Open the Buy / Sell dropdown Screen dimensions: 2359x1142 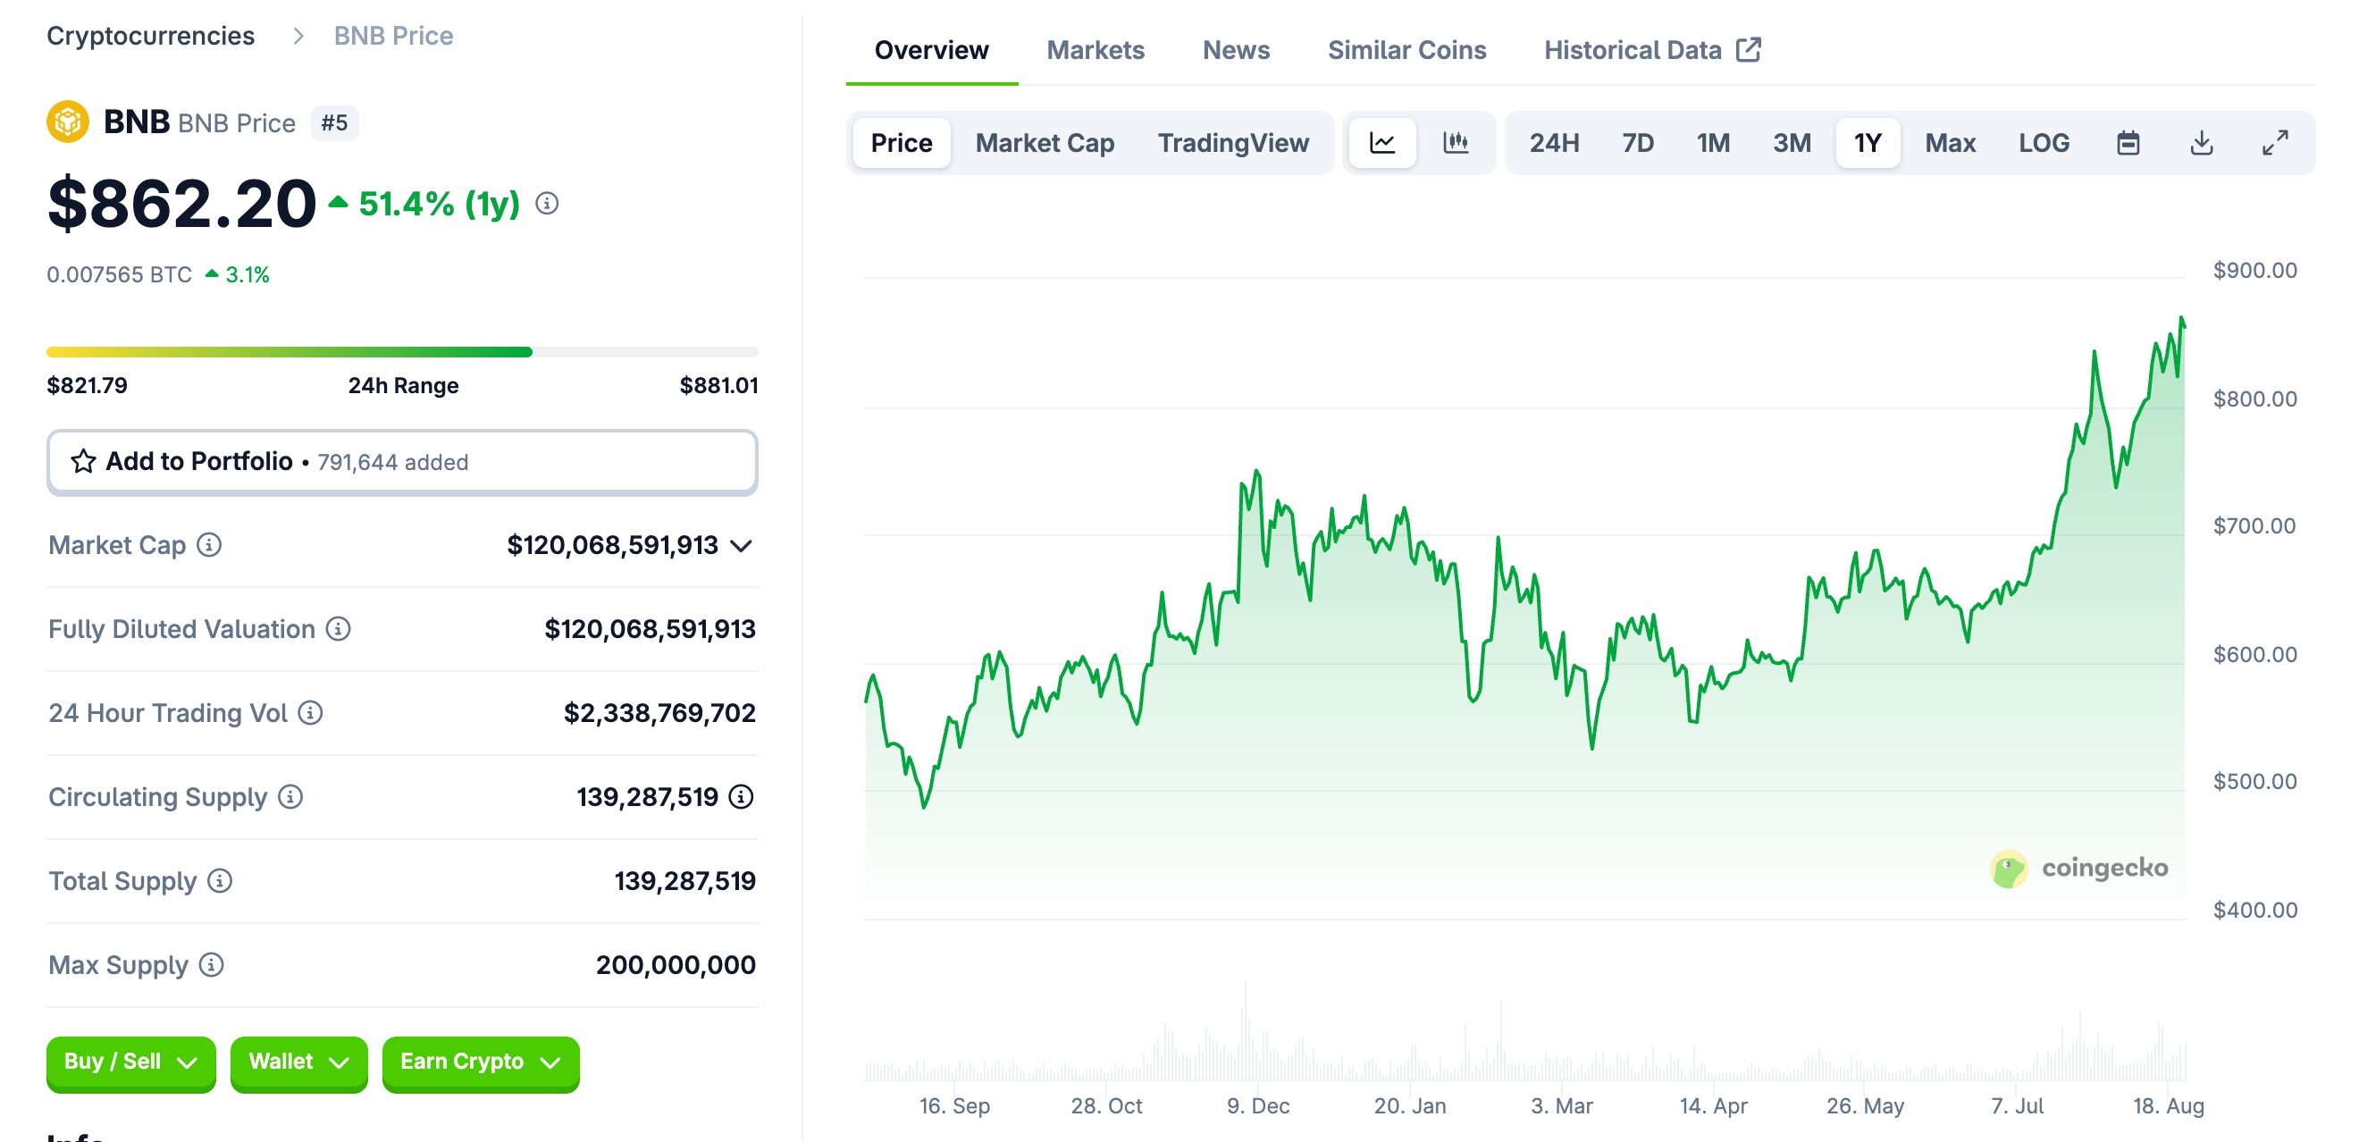pyautogui.click(x=130, y=1063)
